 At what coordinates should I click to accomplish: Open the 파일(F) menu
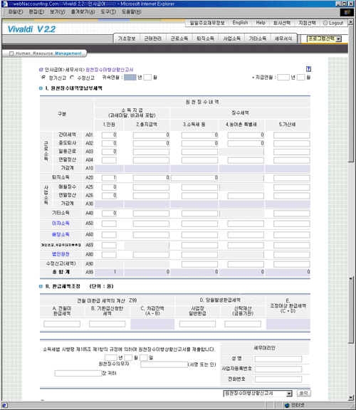16,12
